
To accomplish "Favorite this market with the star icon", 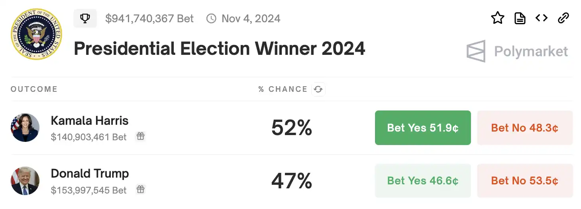I will pos(497,18).
